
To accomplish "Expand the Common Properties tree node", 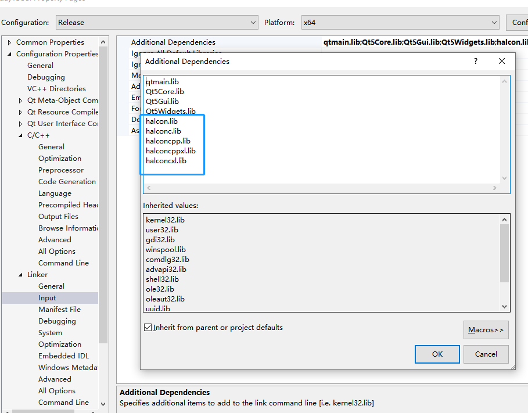I will [x=9, y=42].
